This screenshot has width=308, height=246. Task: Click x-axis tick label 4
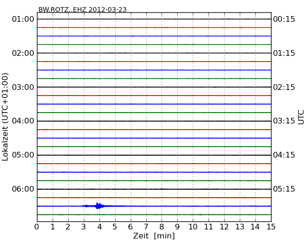[x=100, y=227]
